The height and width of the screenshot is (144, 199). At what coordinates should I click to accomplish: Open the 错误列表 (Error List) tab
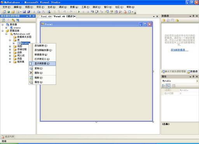click(8, 137)
